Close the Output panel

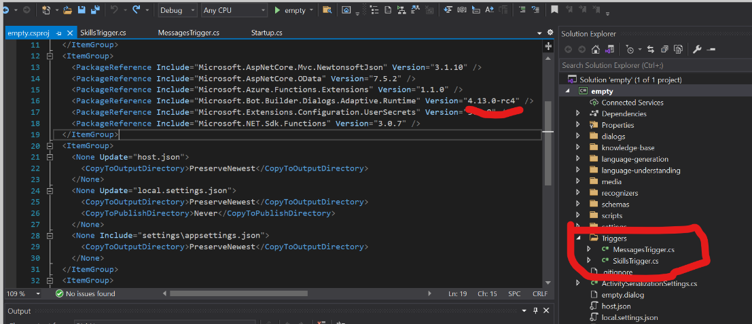547,310
